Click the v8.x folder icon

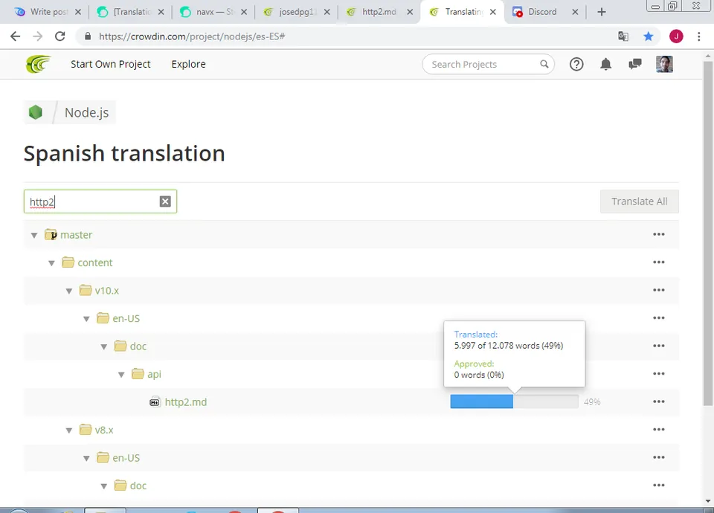pos(85,429)
